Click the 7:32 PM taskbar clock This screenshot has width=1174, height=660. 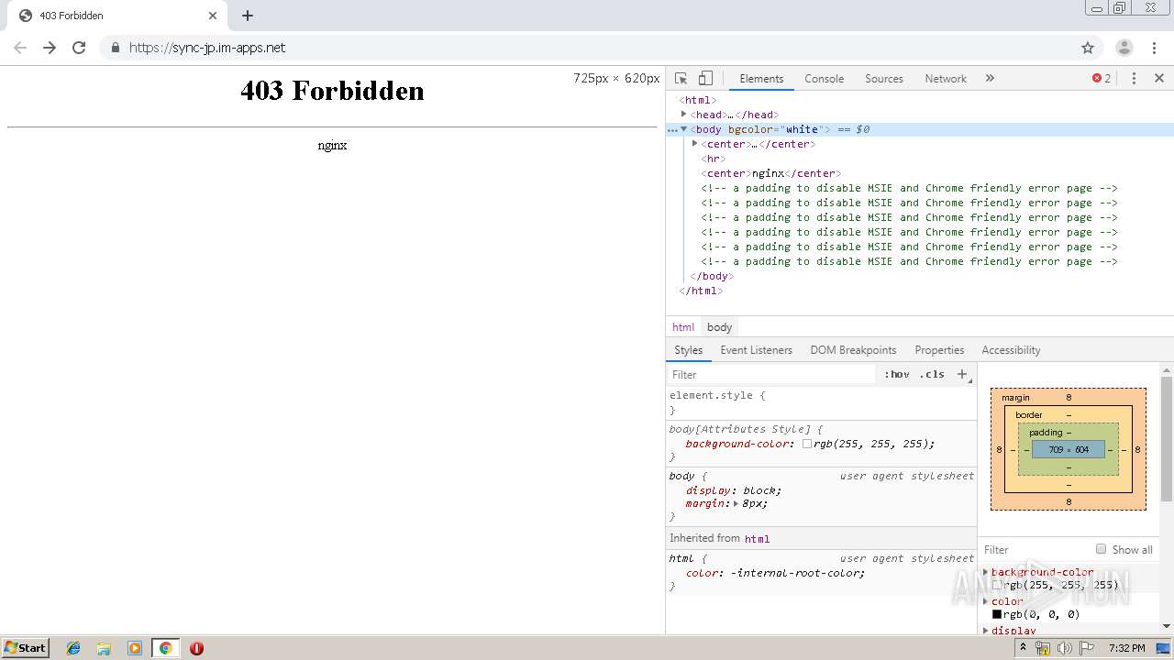[x=1126, y=648]
